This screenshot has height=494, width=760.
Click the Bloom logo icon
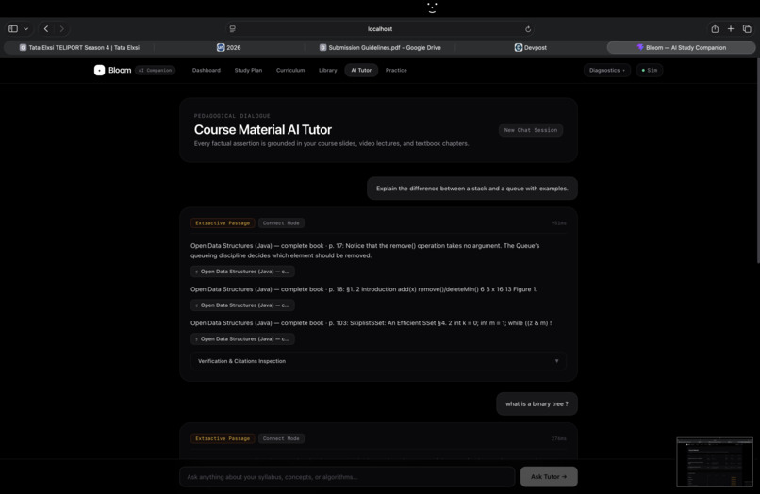(x=99, y=71)
